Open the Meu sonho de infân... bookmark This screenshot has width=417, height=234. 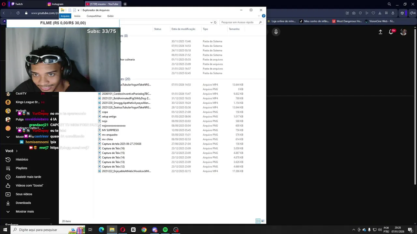(x=314, y=21)
